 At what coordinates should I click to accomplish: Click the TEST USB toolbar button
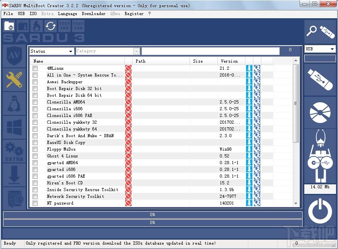tap(78, 26)
